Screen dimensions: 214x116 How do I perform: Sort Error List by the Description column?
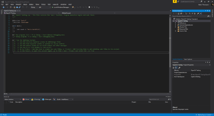point(19,102)
